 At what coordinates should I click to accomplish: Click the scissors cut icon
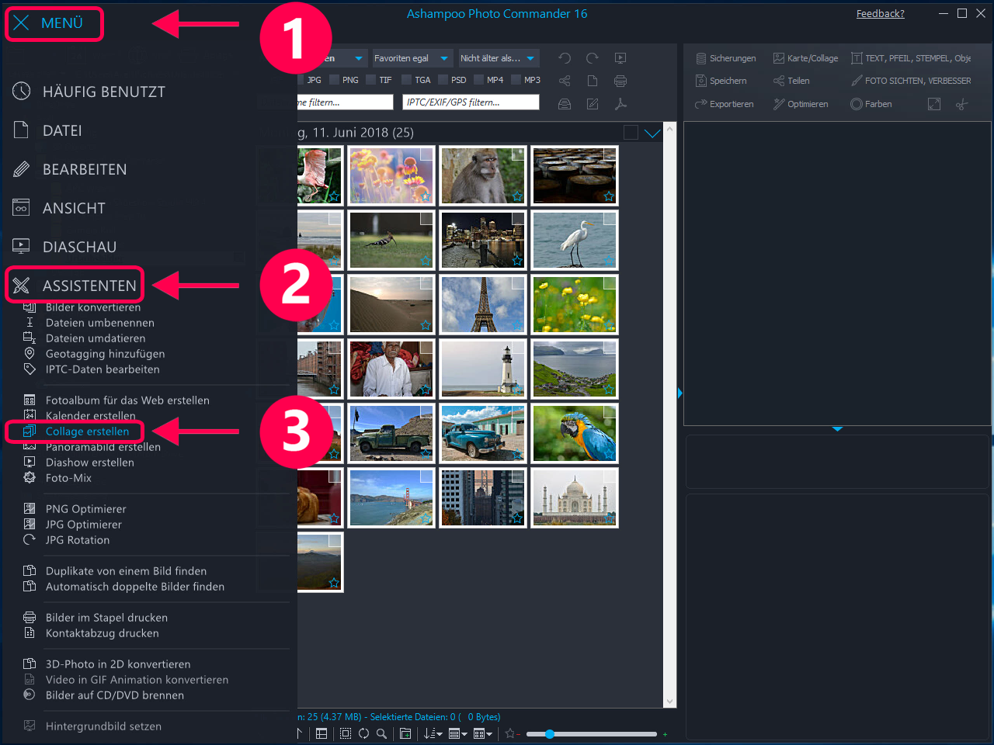[962, 104]
